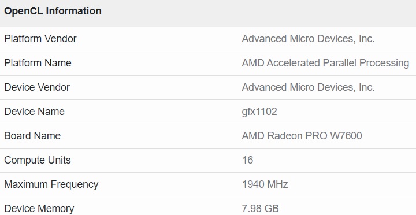Select the Compute Units label
416x215 pixels.
(x=38, y=160)
